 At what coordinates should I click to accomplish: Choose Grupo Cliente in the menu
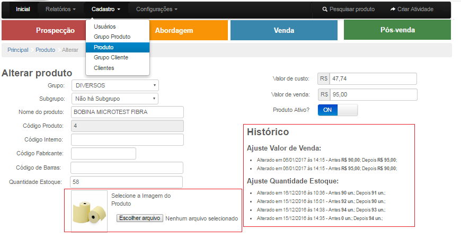(111, 57)
